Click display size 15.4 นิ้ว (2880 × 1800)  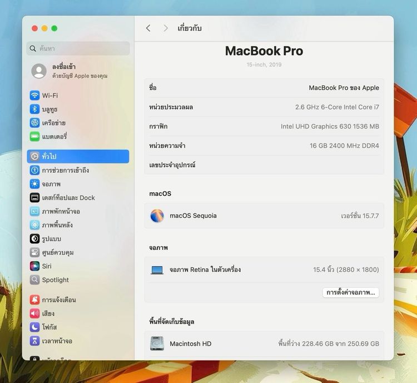[x=346, y=270]
